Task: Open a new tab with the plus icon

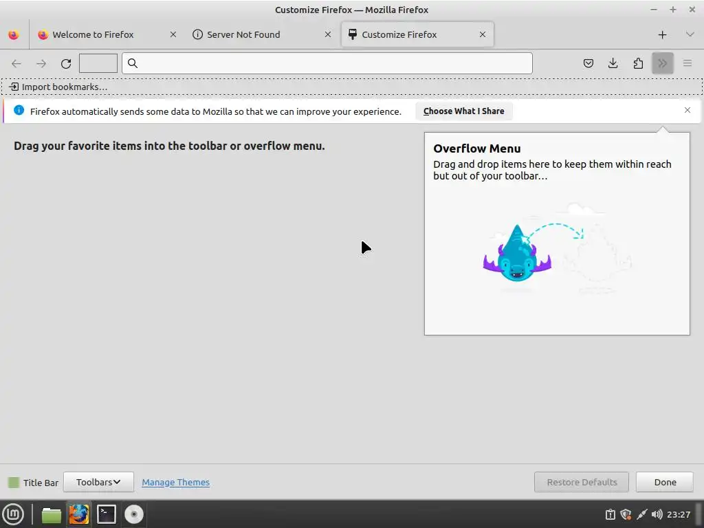Action: [x=662, y=35]
